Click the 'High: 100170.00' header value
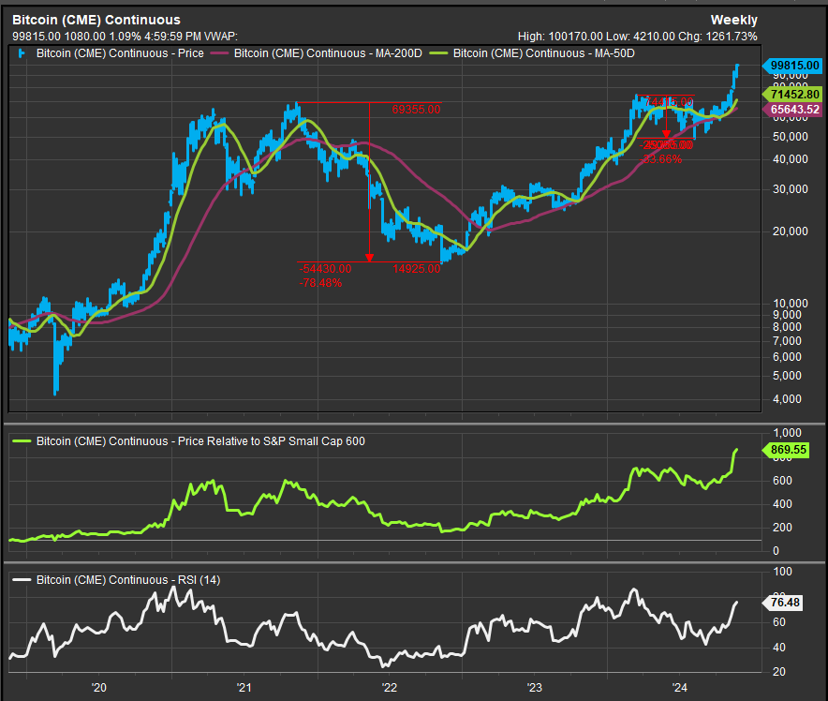The image size is (828, 701). click(x=560, y=37)
